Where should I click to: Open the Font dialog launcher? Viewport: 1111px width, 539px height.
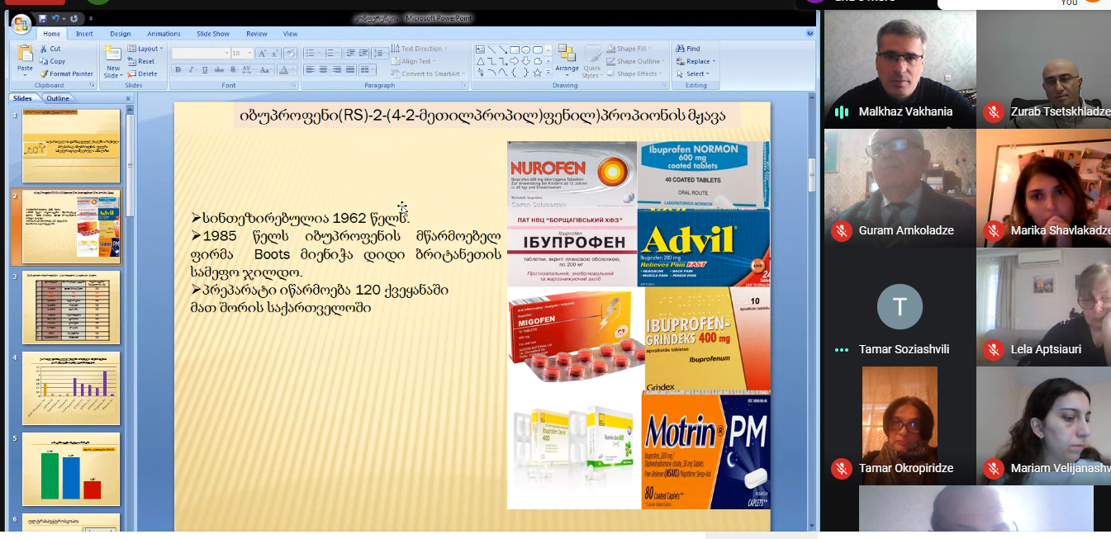293,85
